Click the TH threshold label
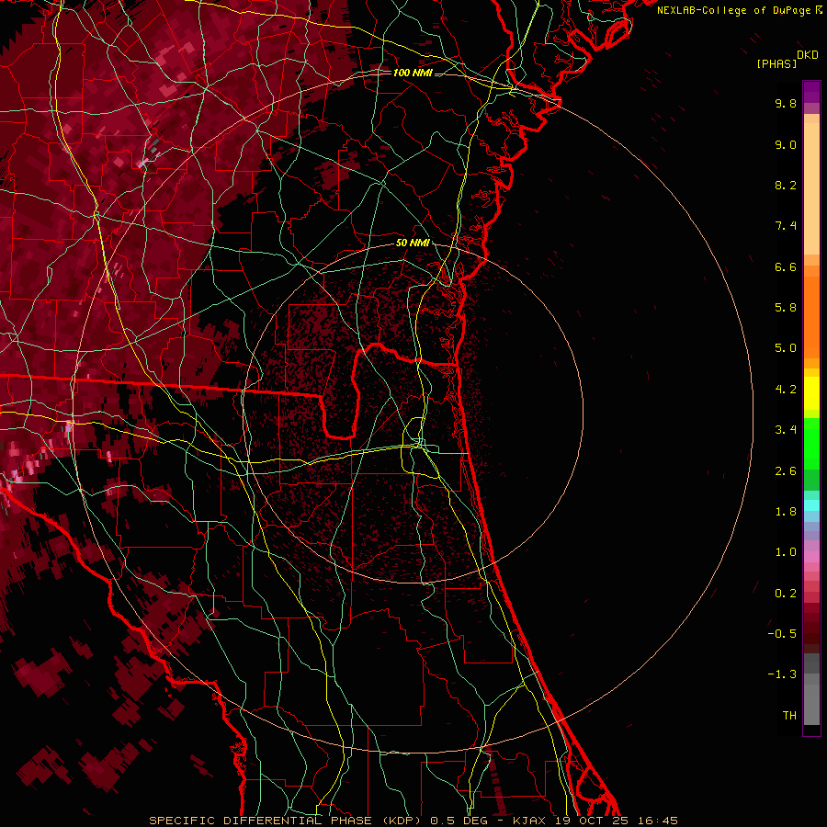Screen dimensions: 827x827 pyautogui.click(x=789, y=716)
